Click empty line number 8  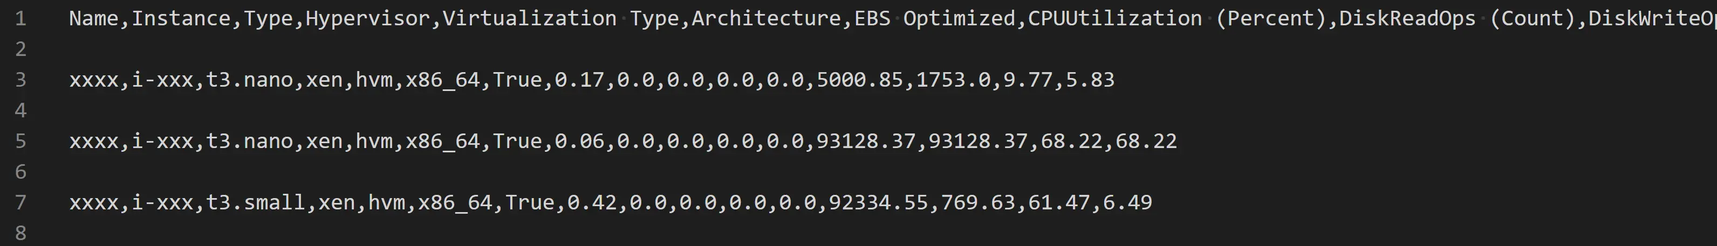pos(20,233)
